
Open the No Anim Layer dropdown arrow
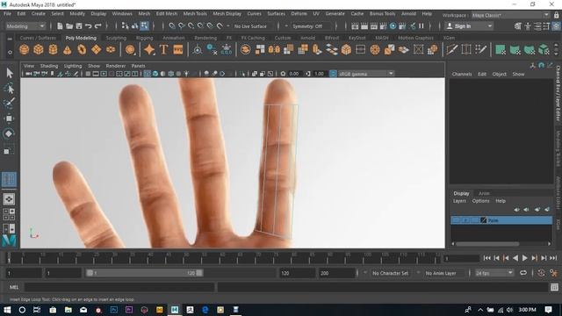click(418, 273)
